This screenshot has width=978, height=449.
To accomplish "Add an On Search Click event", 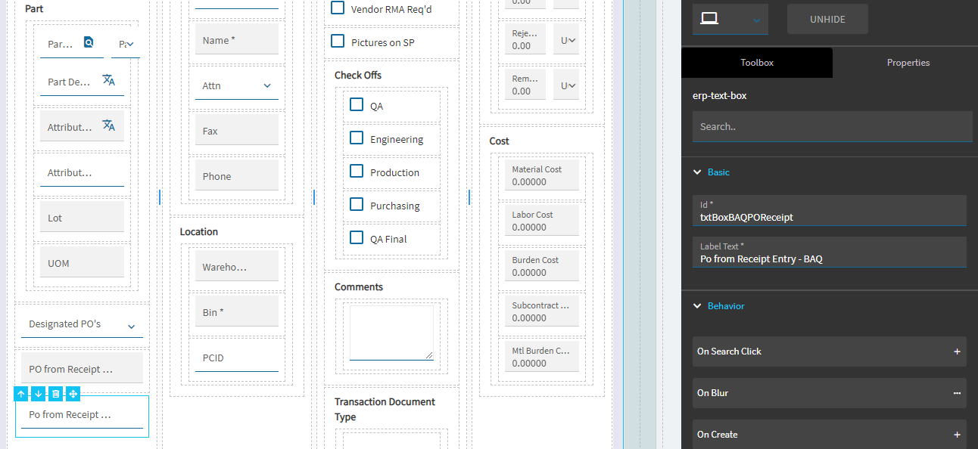I will point(957,351).
